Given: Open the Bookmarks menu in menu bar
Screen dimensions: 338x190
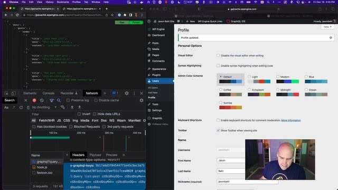Looking at the screenshot, I should [63, 2].
